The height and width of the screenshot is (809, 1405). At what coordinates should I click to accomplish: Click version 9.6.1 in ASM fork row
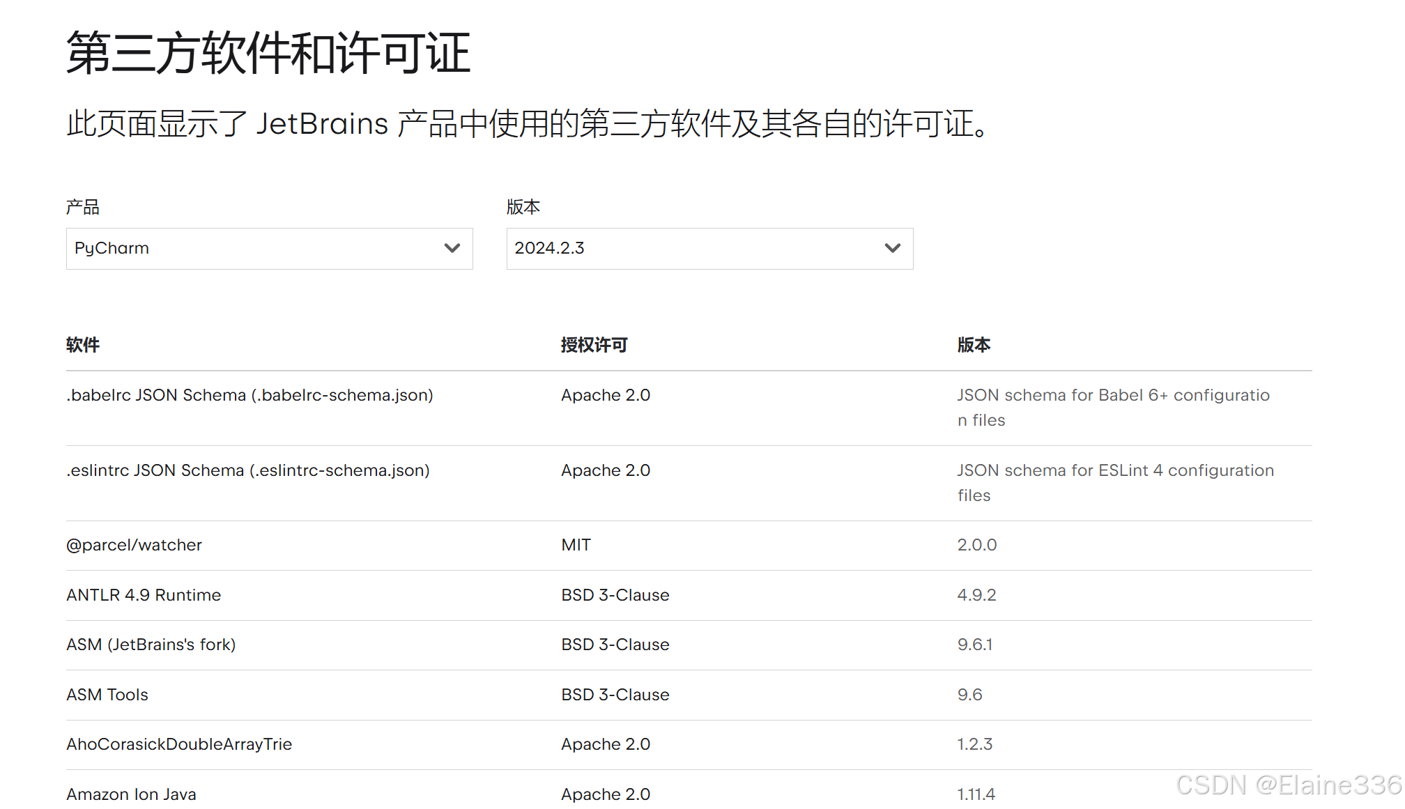tap(974, 645)
